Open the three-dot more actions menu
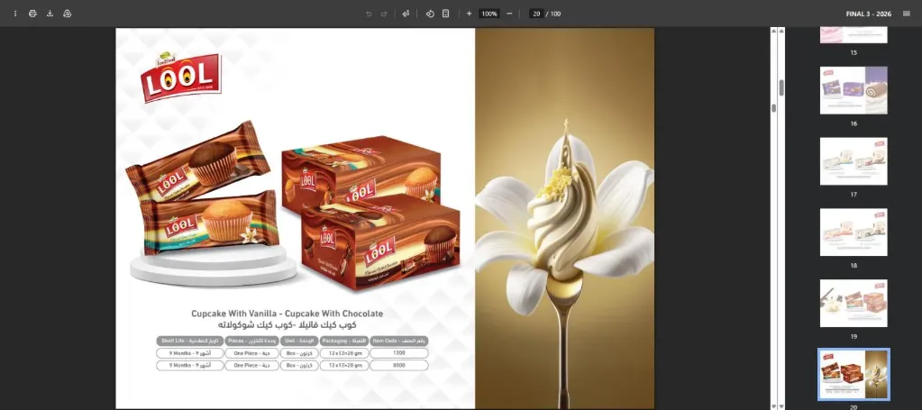This screenshot has height=410, width=922. pyautogui.click(x=15, y=14)
